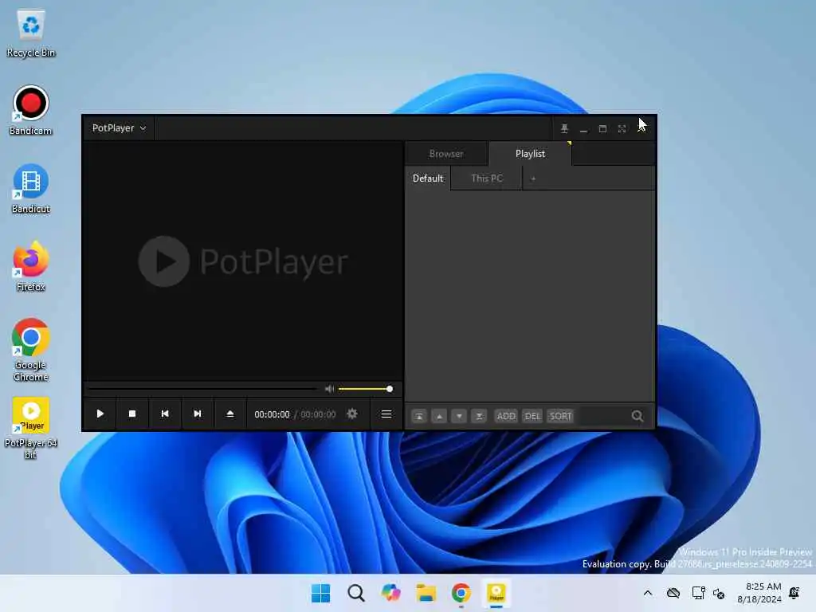Click the total duration time display
Screen dimensions: 816x612
(318, 414)
